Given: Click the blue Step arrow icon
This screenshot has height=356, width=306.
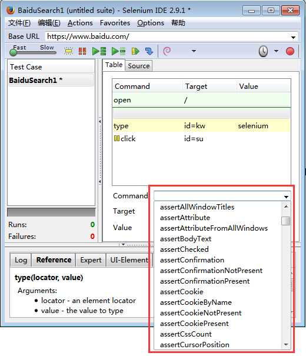Looking at the screenshot, I should [149, 51].
